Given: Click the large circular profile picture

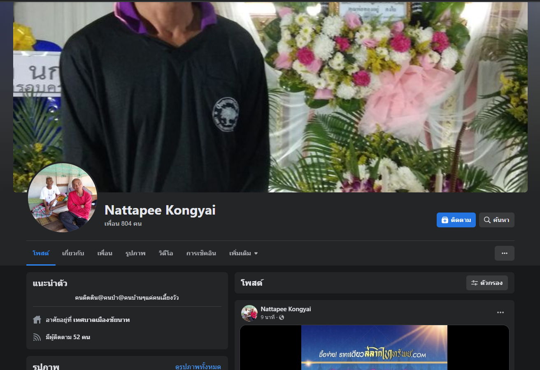Looking at the screenshot, I should 63,198.
